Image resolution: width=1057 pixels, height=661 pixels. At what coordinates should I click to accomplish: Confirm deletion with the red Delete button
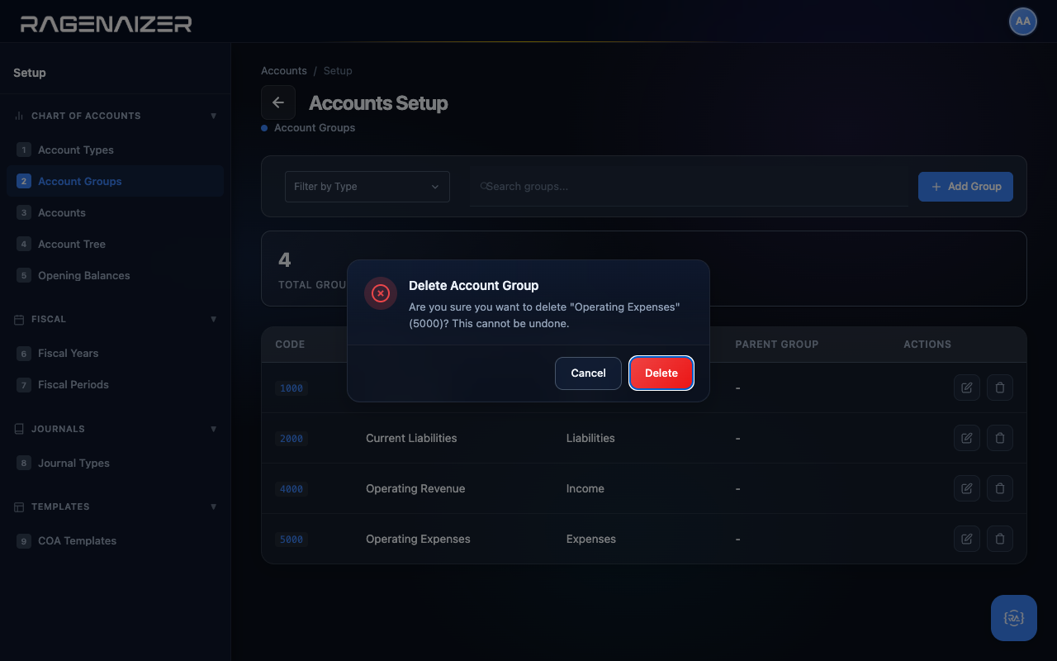tap(661, 373)
